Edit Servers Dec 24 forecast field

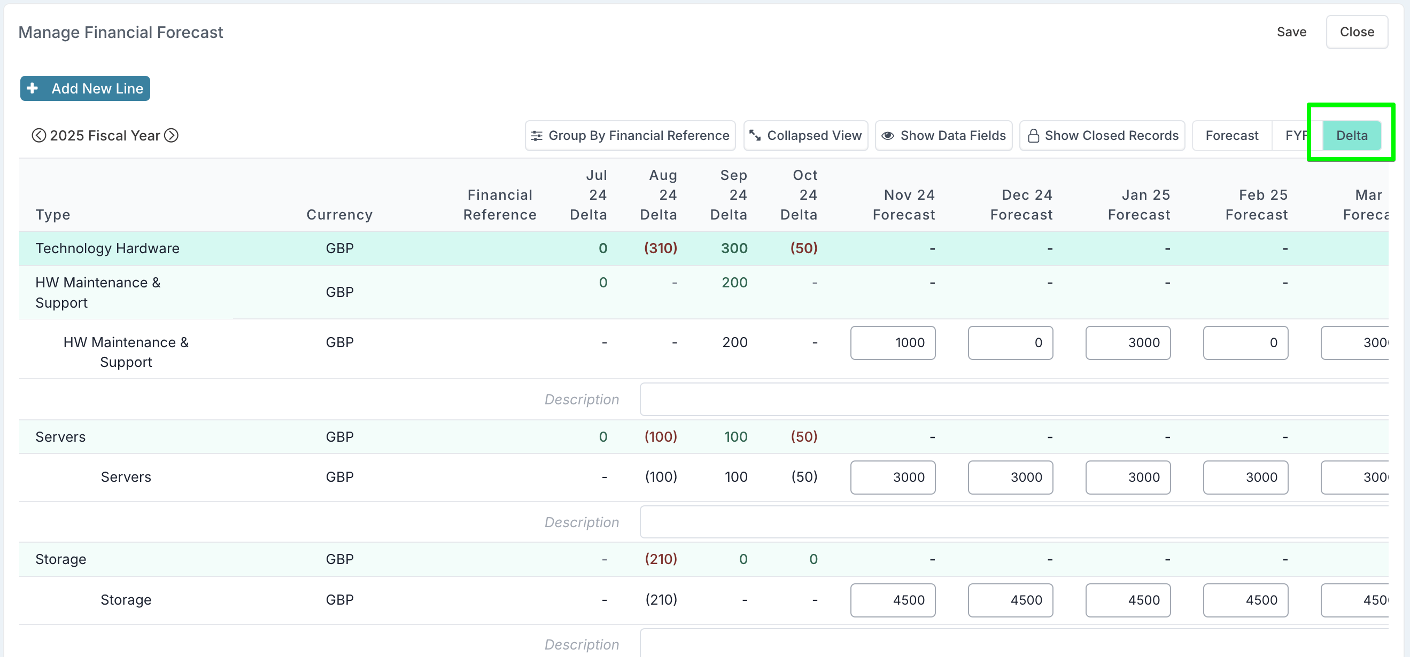tap(1010, 477)
